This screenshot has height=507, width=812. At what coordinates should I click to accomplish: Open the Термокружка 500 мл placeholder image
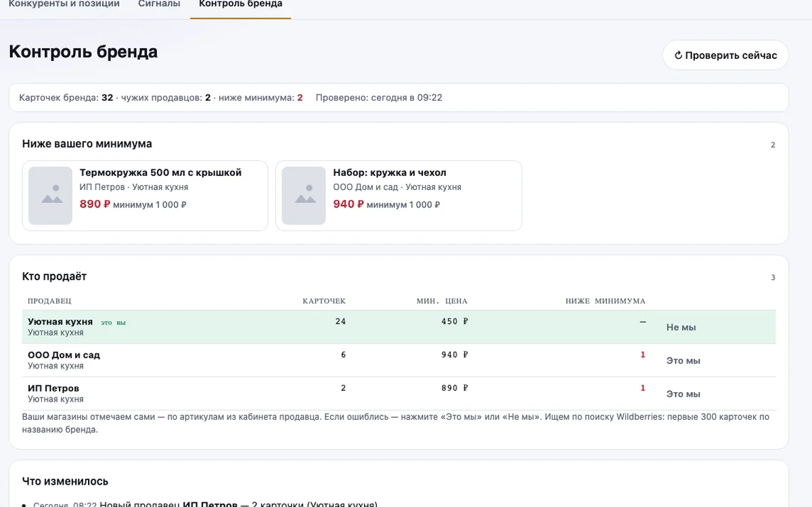click(50, 195)
